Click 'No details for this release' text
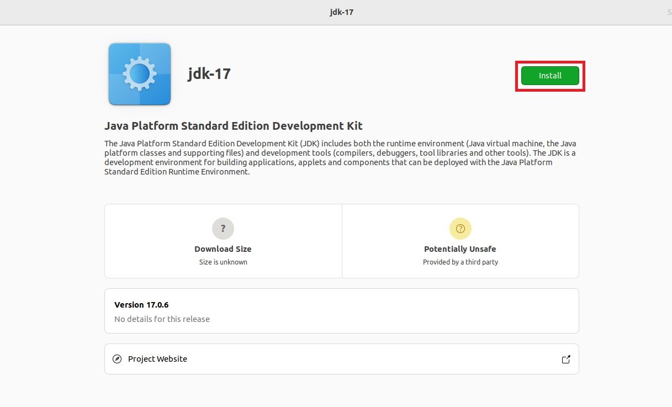 (x=162, y=319)
